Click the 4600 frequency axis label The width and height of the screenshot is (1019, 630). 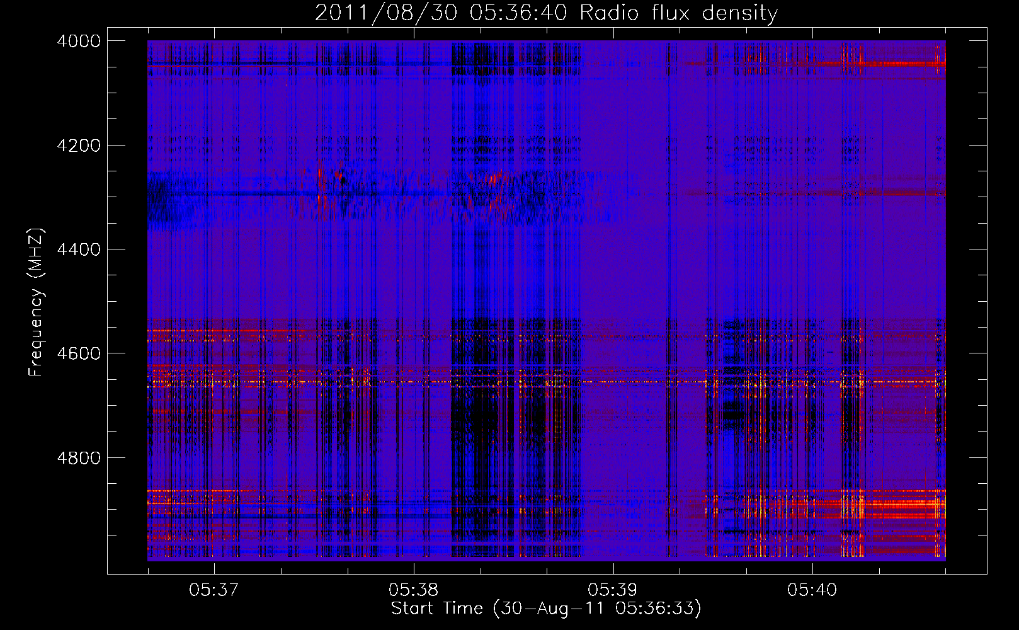click(79, 353)
